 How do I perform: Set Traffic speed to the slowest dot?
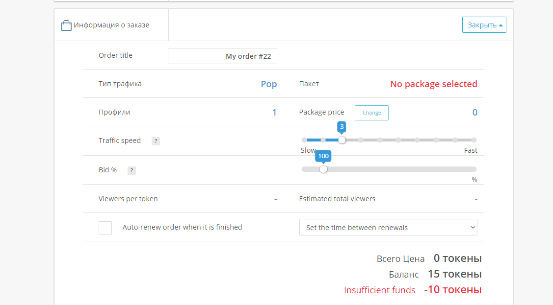(304, 140)
